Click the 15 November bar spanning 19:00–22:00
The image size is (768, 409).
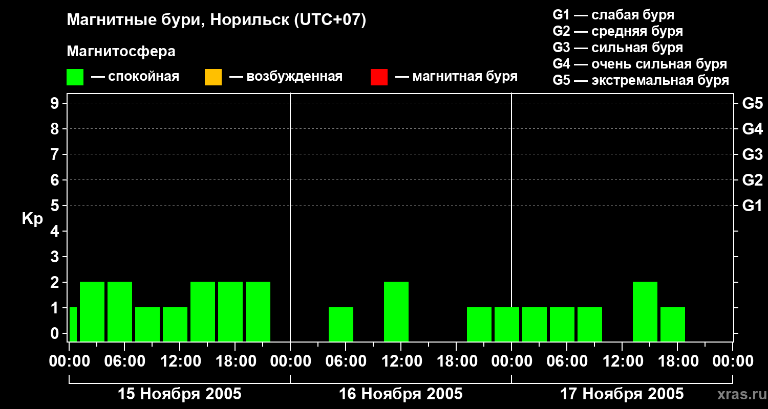258,311
